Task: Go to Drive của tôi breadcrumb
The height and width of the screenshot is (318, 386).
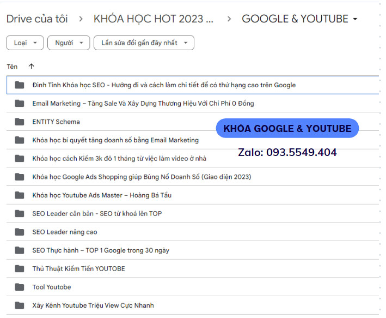Action: [x=37, y=19]
